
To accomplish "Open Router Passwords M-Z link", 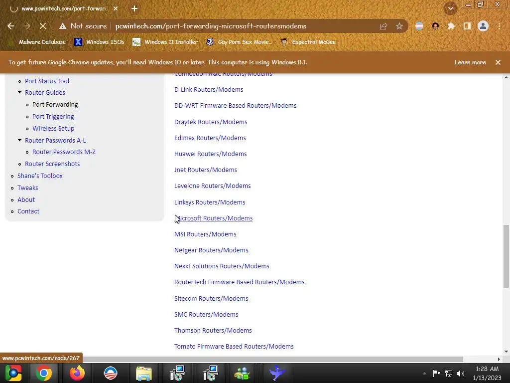I will (64, 152).
